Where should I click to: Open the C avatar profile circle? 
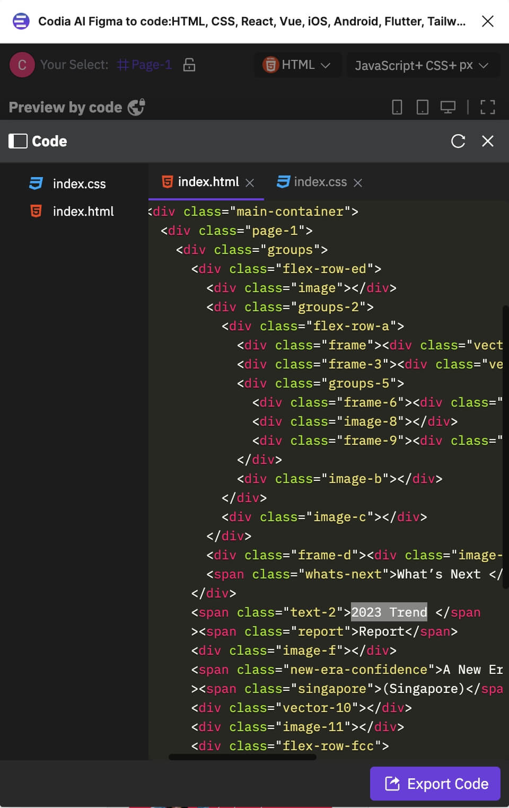(x=22, y=65)
